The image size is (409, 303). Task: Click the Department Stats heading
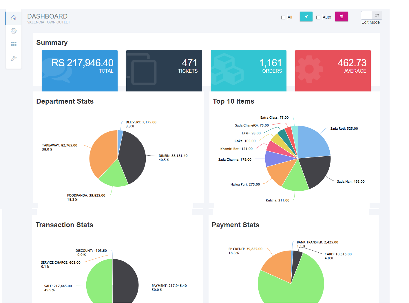coord(65,101)
